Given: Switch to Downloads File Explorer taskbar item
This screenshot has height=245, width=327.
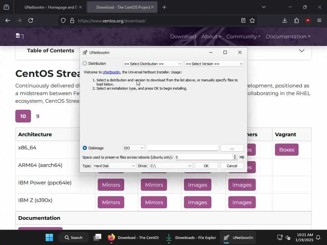Looking at the screenshot, I should [191, 237].
